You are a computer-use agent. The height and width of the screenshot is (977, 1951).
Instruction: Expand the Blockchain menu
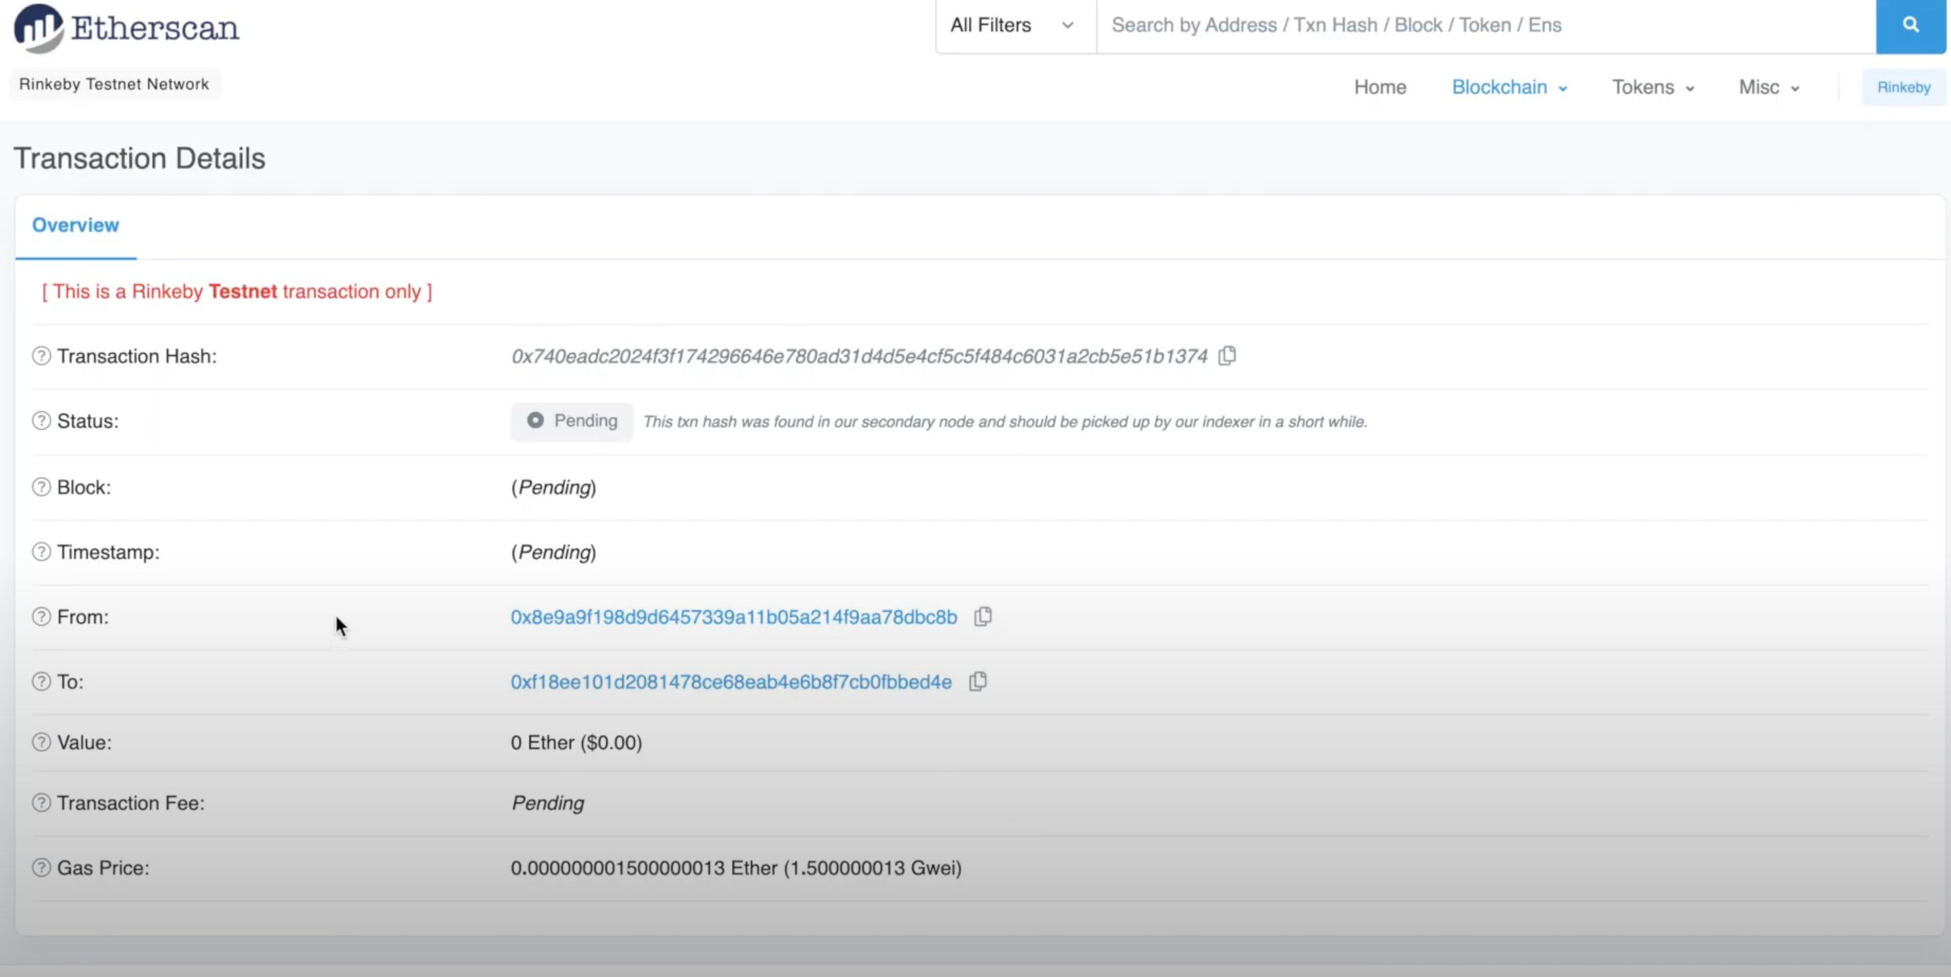[x=1509, y=88]
